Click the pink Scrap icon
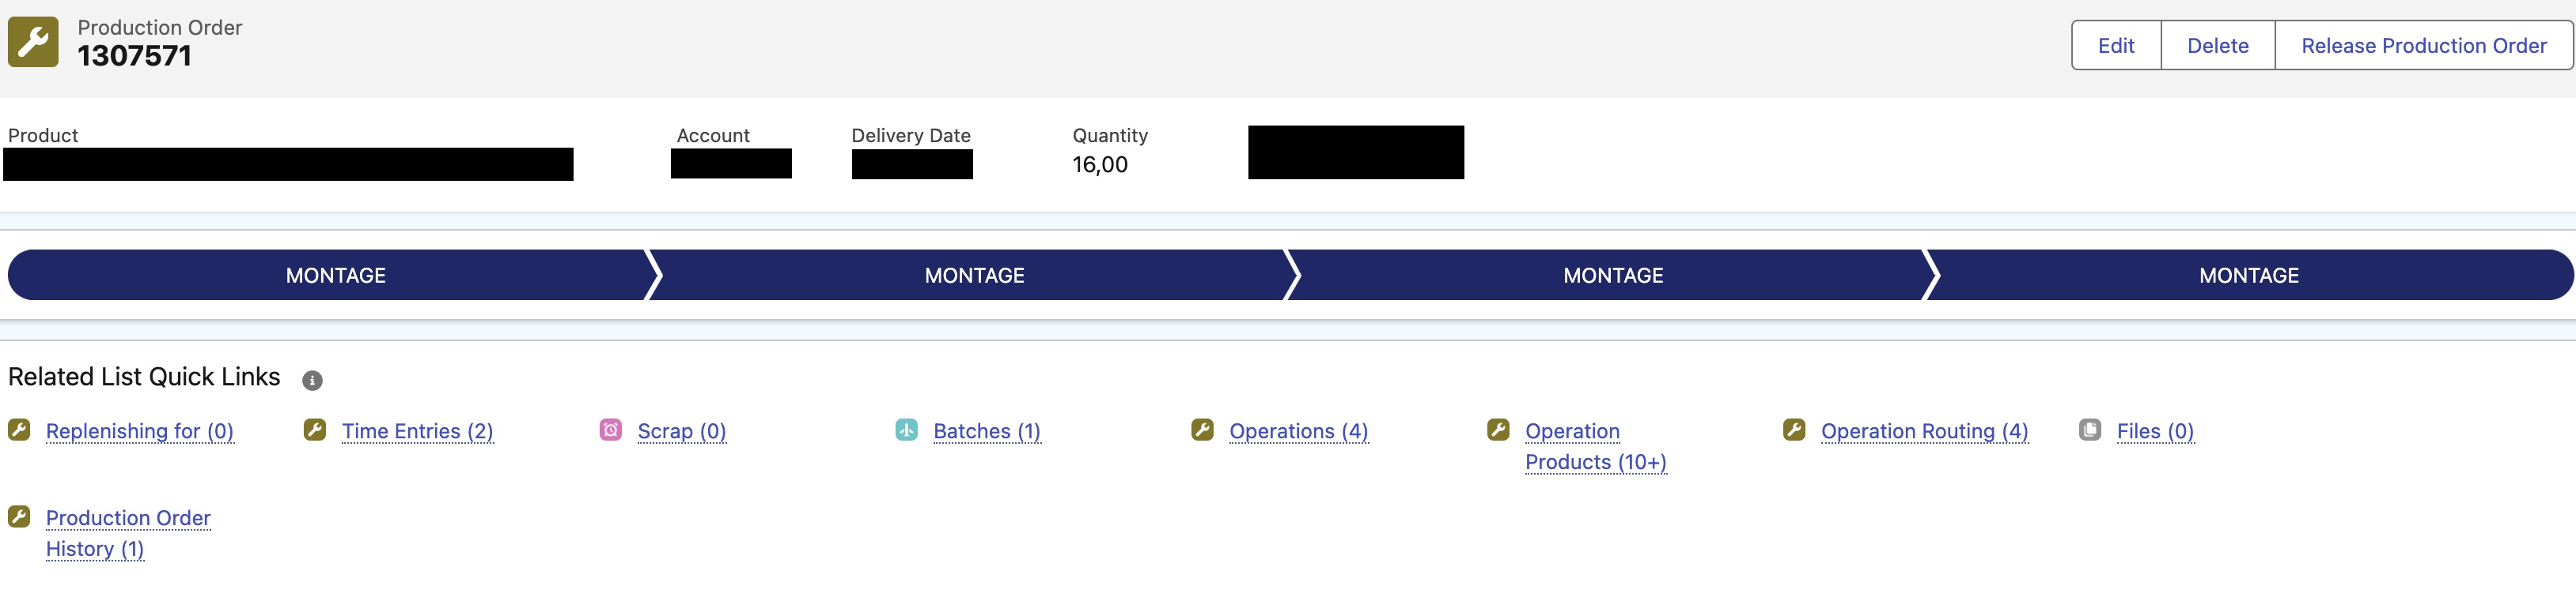 [610, 430]
